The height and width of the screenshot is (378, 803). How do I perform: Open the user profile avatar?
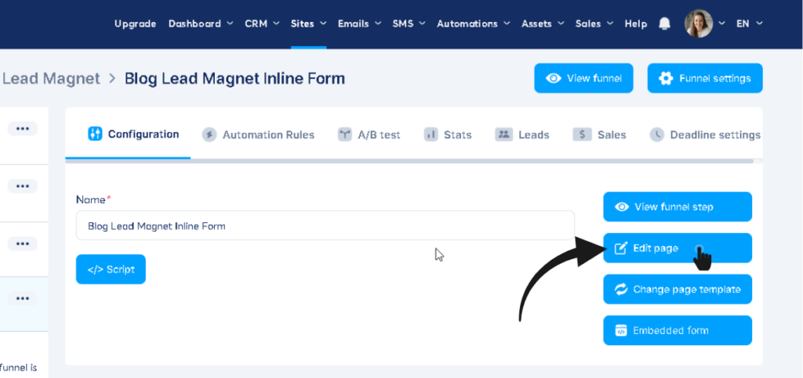coord(699,23)
